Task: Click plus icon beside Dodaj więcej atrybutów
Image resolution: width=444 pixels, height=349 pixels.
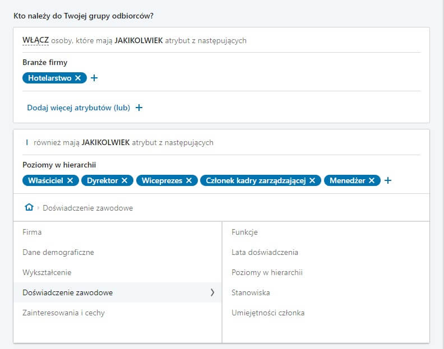Action: 139,108
